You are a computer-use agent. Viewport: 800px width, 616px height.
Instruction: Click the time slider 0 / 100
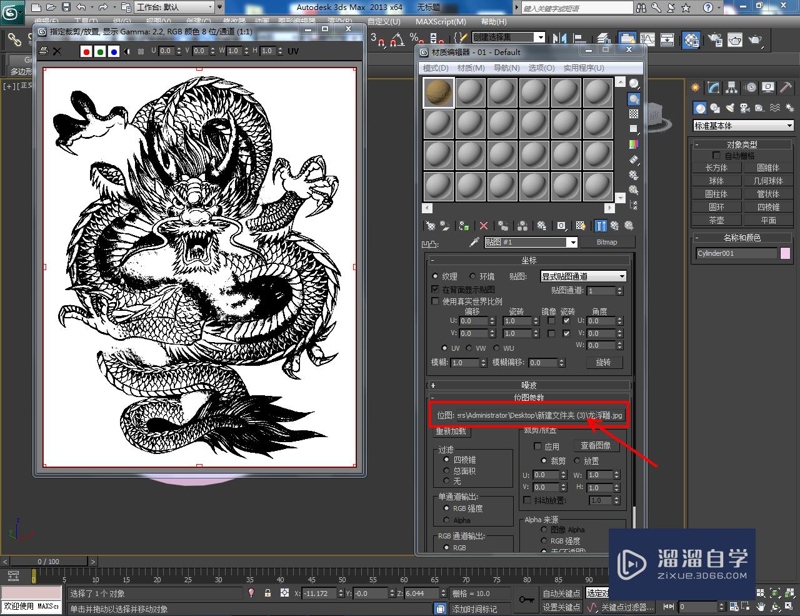(49, 561)
